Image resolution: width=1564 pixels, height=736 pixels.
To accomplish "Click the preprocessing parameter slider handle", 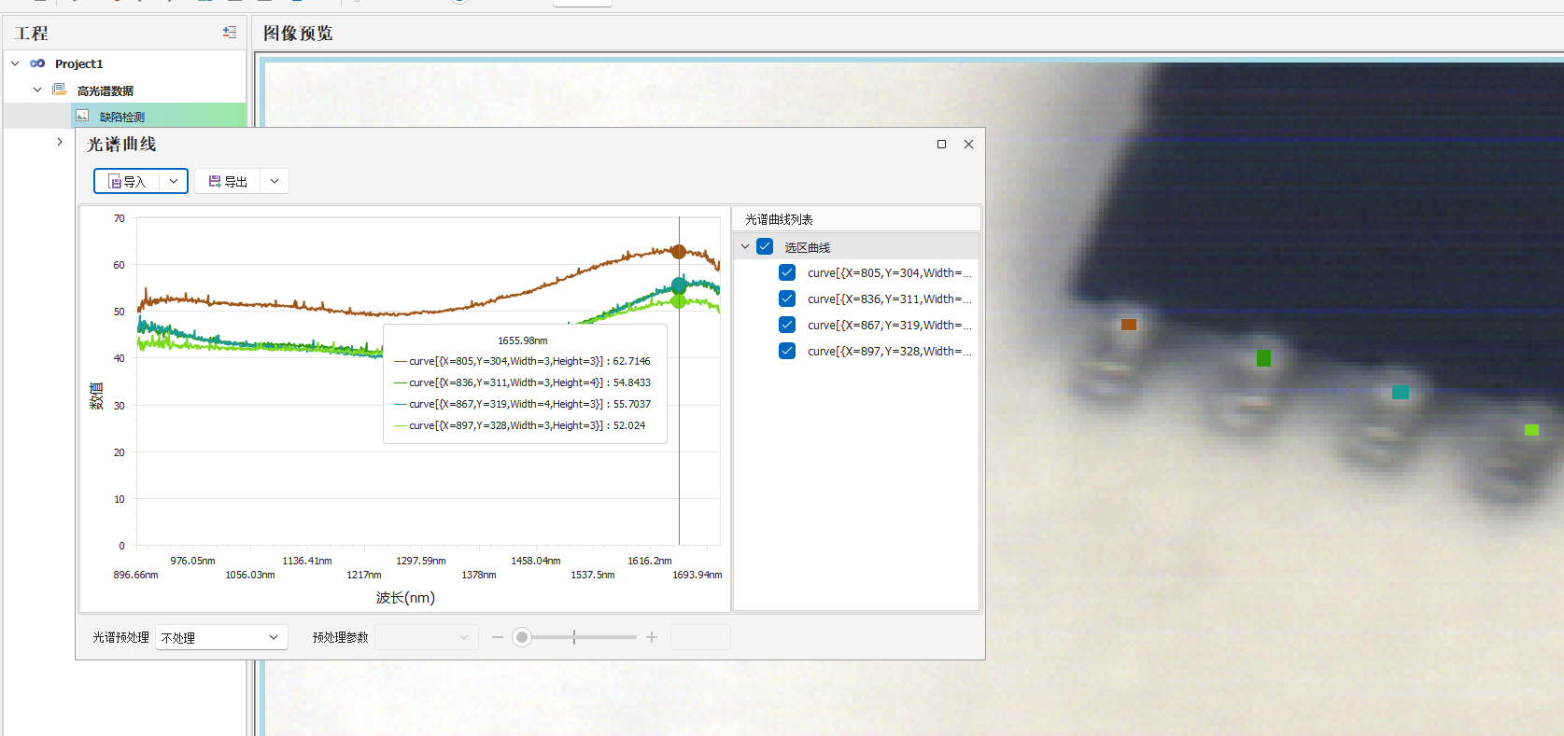I will pos(522,637).
